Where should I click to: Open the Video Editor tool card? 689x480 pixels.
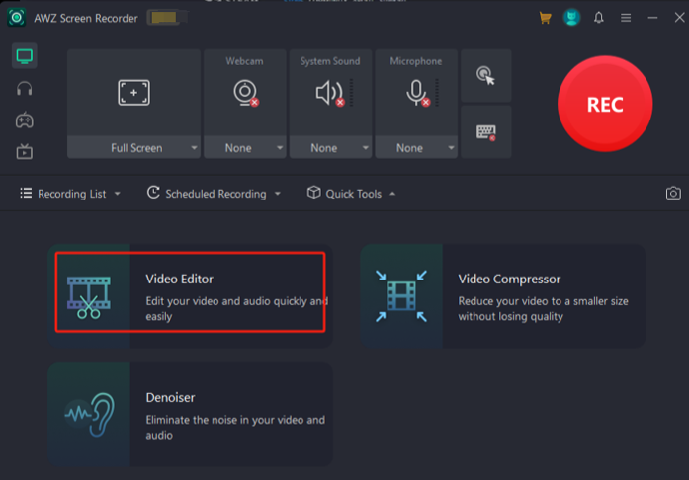(x=190, y=296)
